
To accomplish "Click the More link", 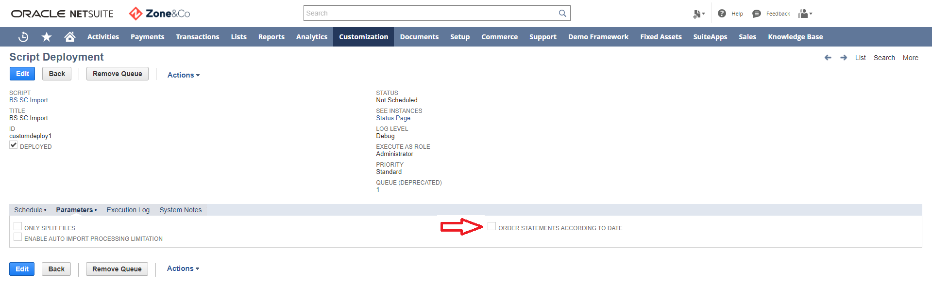I will 911,58.
